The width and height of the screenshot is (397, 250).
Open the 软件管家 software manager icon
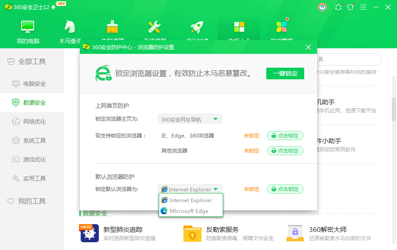pyautogui.click(x=281, y=26)
